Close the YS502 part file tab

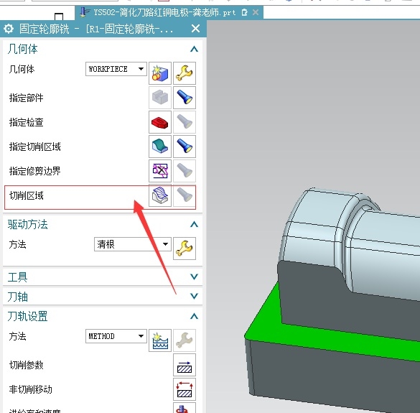(x=256, y=12)
